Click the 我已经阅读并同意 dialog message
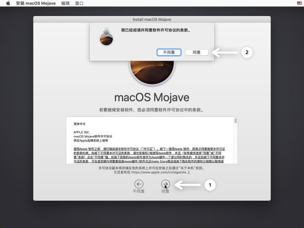The width and height of the screenshot is (304, 228). point(156,30)
